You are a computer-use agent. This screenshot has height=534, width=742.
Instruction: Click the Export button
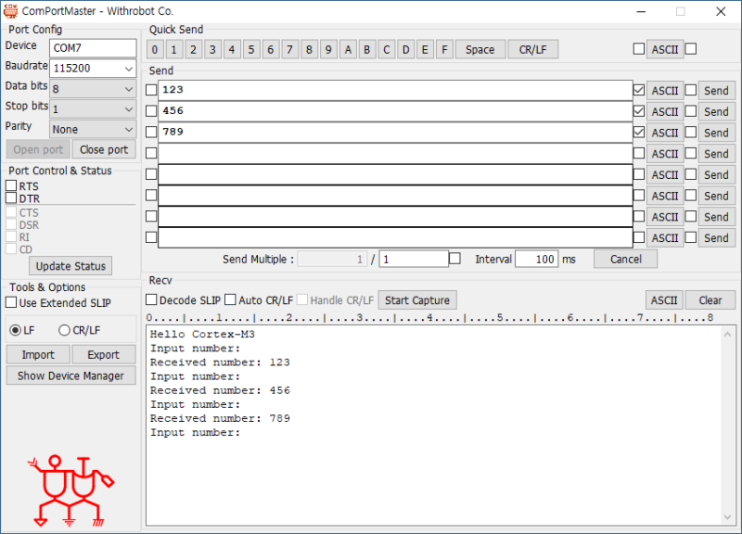click(103, 355)
